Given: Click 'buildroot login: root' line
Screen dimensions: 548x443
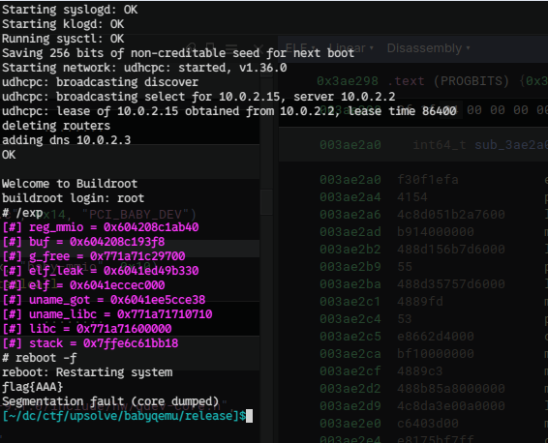Looking at the screenshot, I should [x=73, y=198].
